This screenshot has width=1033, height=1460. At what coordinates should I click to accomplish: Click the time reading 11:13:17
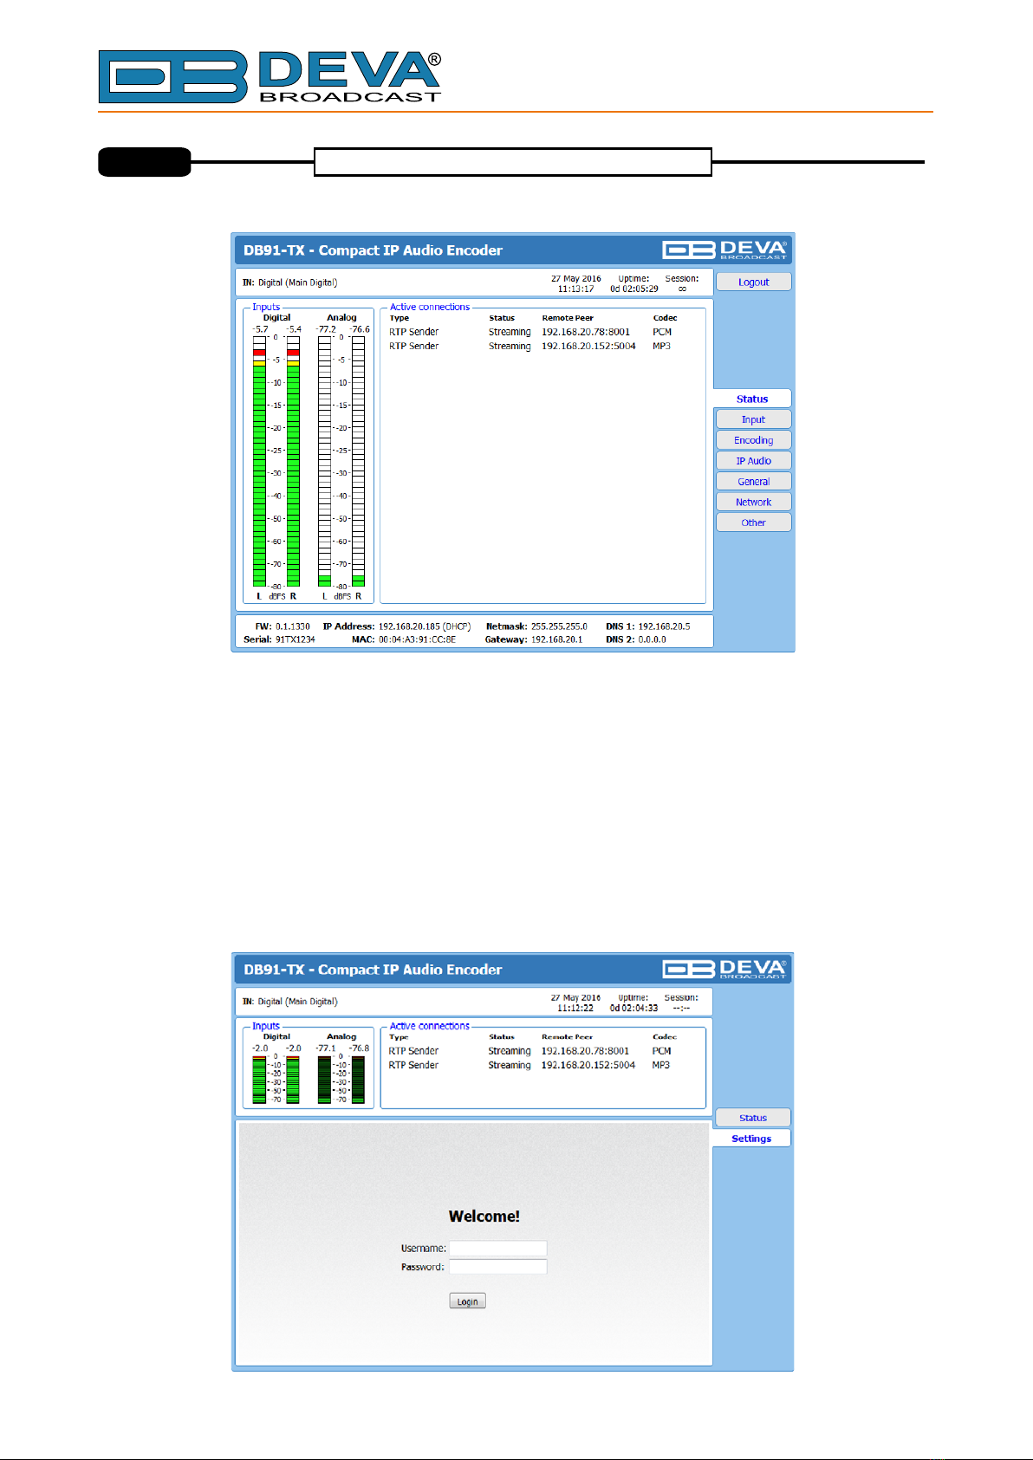click(576, 289)
